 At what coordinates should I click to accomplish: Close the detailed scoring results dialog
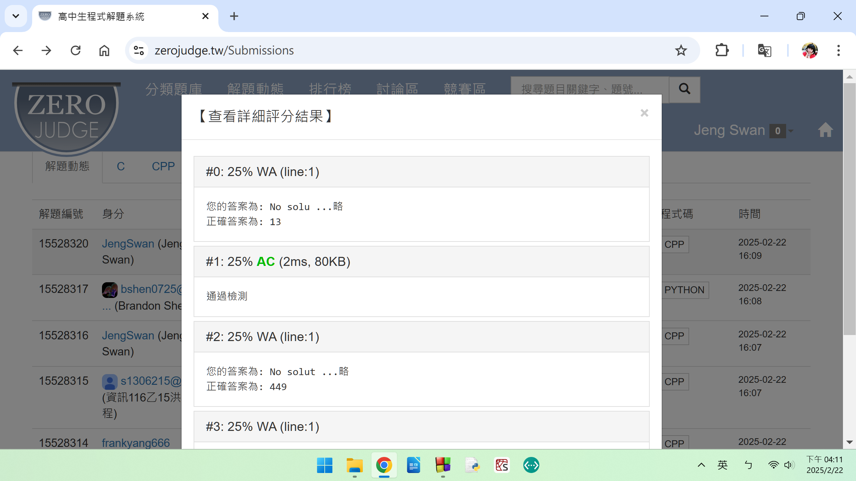pos(644,113)
